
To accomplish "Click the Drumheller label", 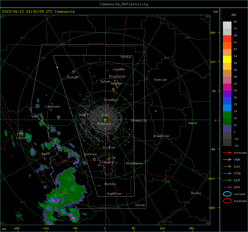I will pyautogui.click(x=161, y=136).
